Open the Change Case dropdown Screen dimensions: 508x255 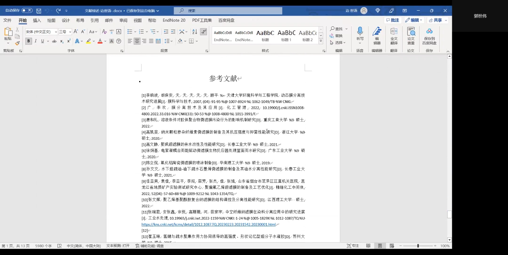point(93,31)
